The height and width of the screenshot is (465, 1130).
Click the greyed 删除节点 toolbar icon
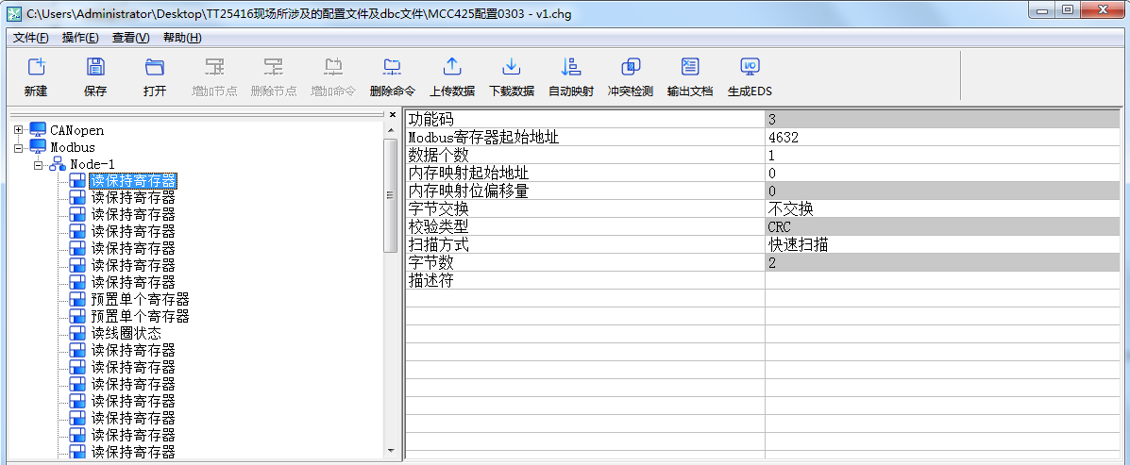tap(273, 68)
